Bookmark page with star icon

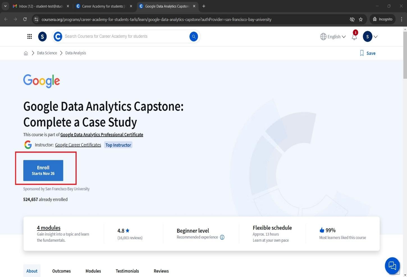[361, 19]
